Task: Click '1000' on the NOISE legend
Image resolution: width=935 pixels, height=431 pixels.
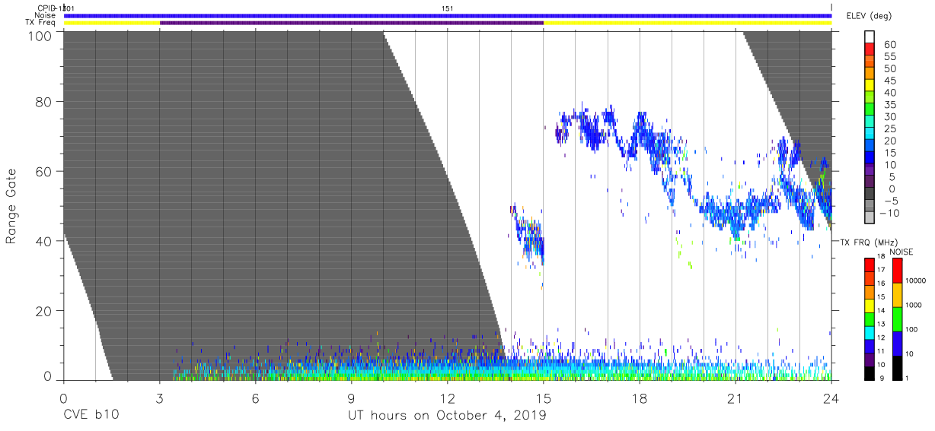Action: pos(913,305)
